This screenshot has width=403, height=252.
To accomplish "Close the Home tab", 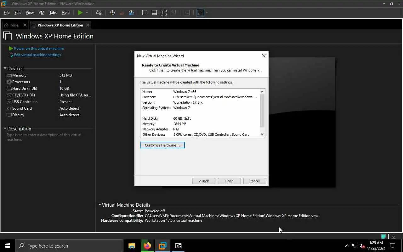I will [x=25, y=25].
